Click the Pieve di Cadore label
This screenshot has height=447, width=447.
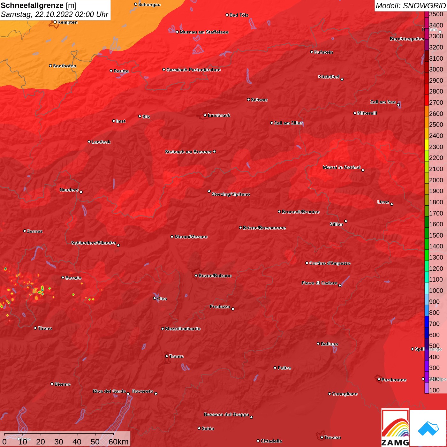[x=319, y=283]
